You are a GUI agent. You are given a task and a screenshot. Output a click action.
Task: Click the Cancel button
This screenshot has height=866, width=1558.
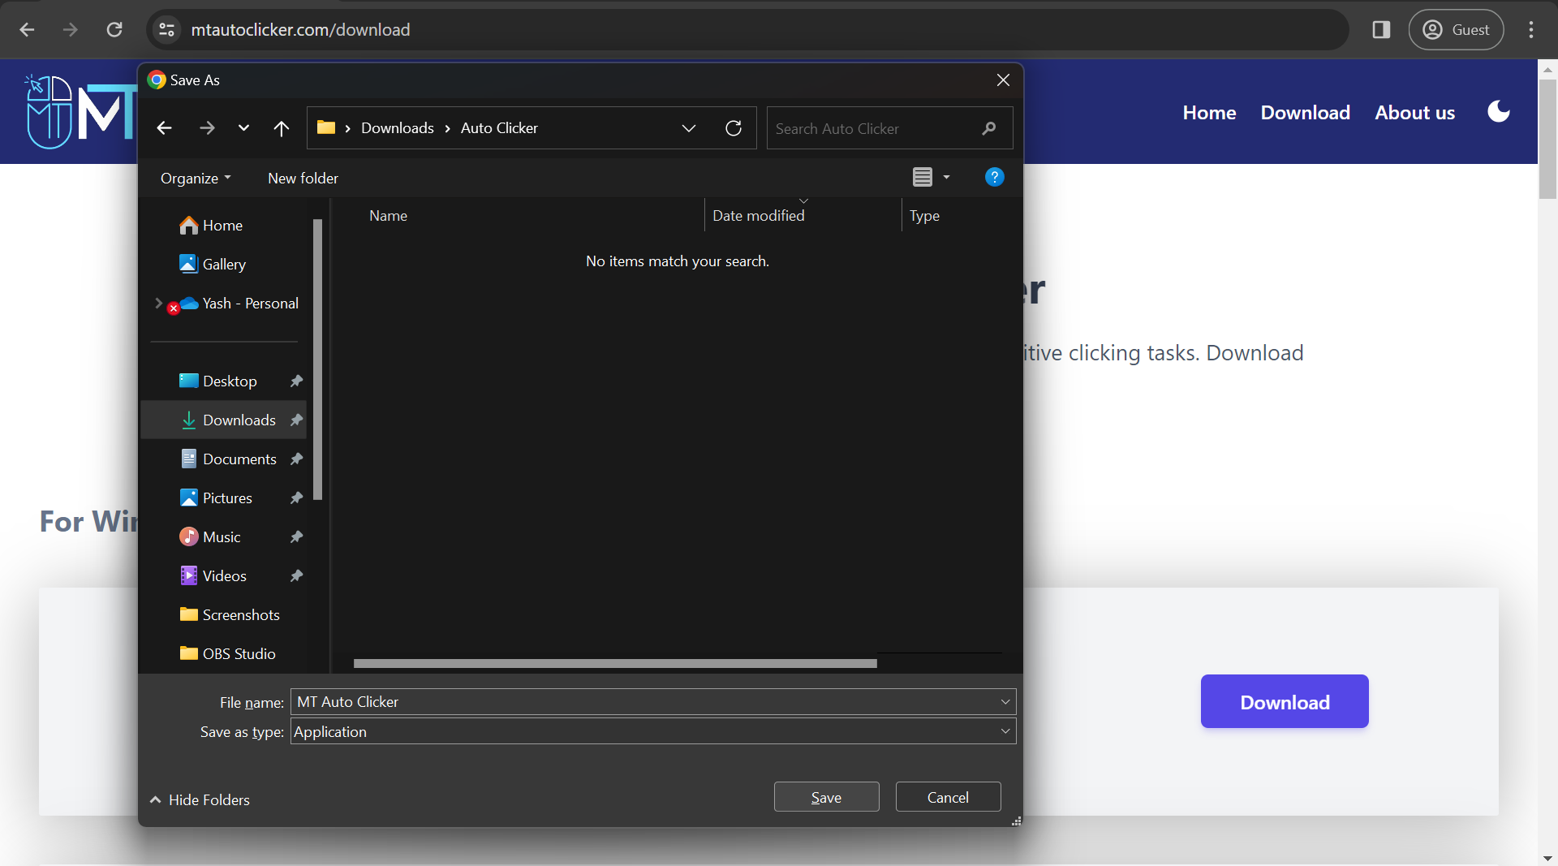[948, 798]
